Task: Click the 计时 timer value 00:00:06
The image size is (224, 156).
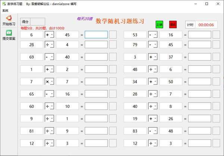Action: coord(206,25)
